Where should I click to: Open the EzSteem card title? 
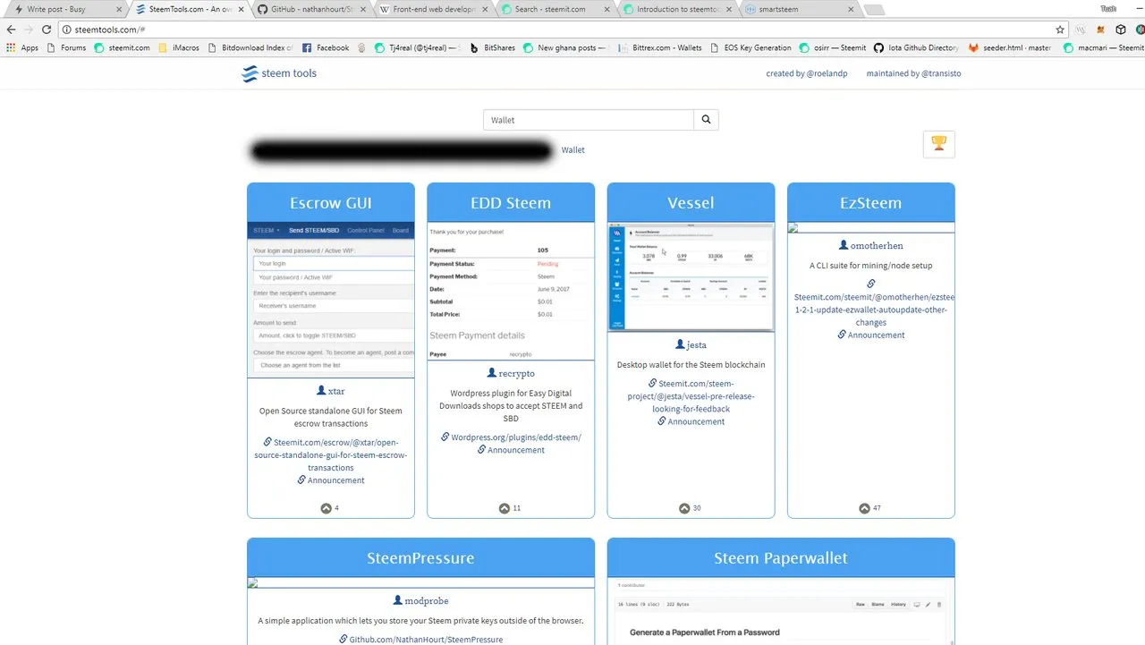(870, 203)
